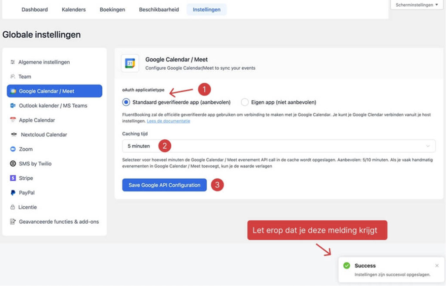This screenshot has height=286, width=446.
Task: Open the Lees de documentatie link
Action: tap(169, 121)
